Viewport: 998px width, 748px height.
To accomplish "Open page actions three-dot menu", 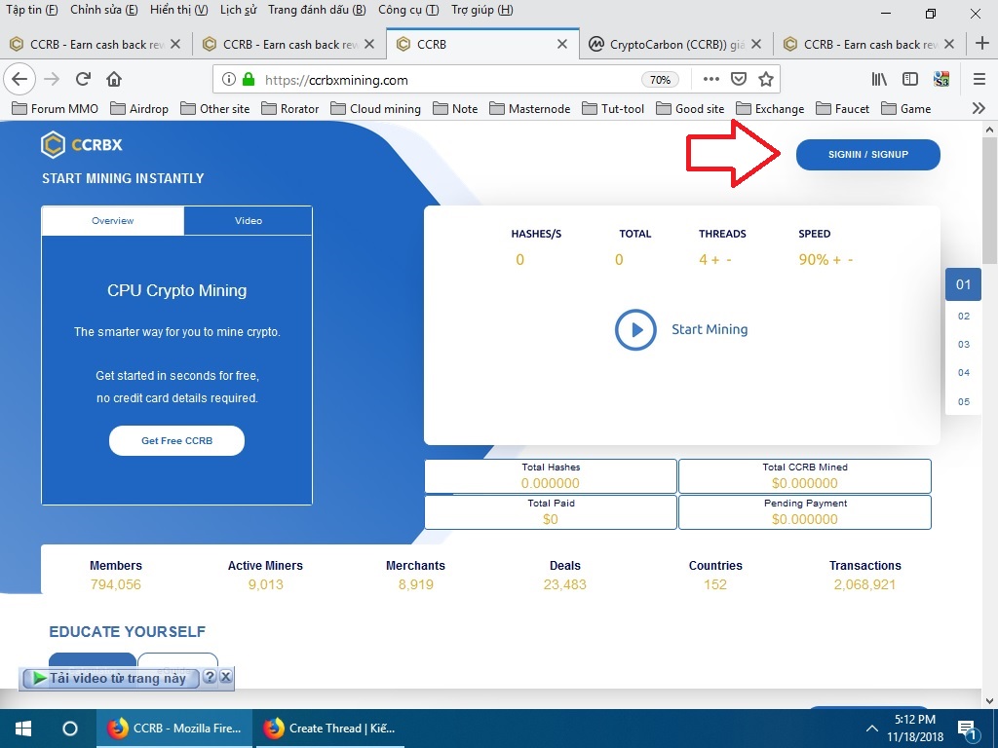I will pyautogui.click(x=710, y=80).
